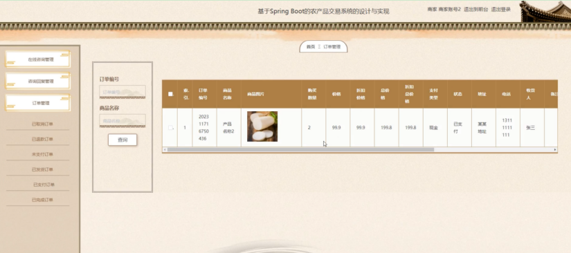Open the 在线咨询管理 sidebar menu
The height and width of the screenshot is (253, 571).
[x=38, y=59]
